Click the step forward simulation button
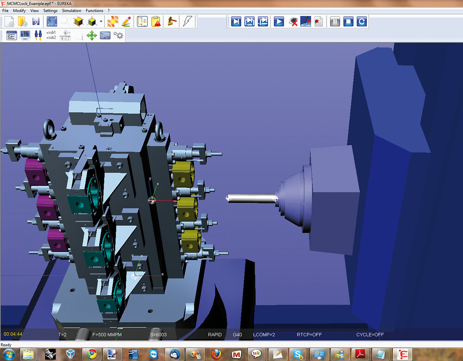The image size is (463, 361). tap(236, 21)
